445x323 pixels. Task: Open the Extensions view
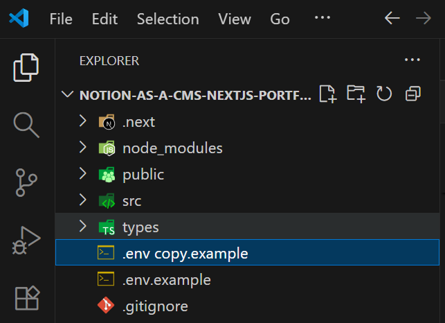pyautogui.click(x=26, y=297)
